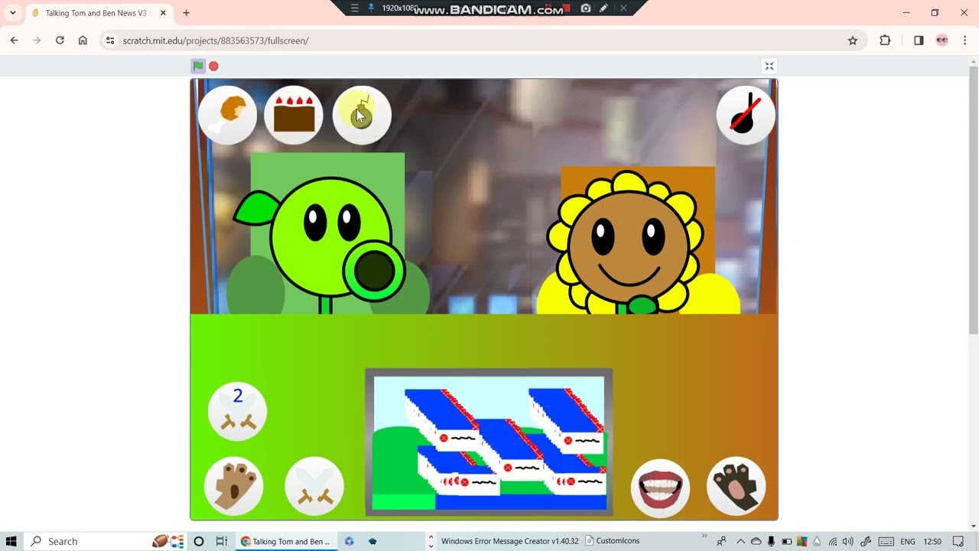This screenshot has height=551, width=979.
Task: Open the Chrome profile avatar
Action: tap(942, 41)
